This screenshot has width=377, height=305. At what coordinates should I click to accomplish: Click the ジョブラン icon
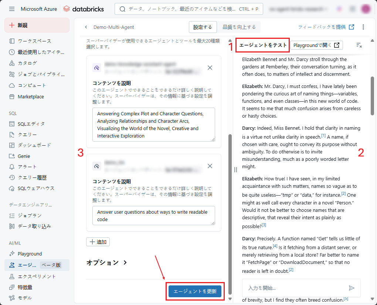[12, 216]
